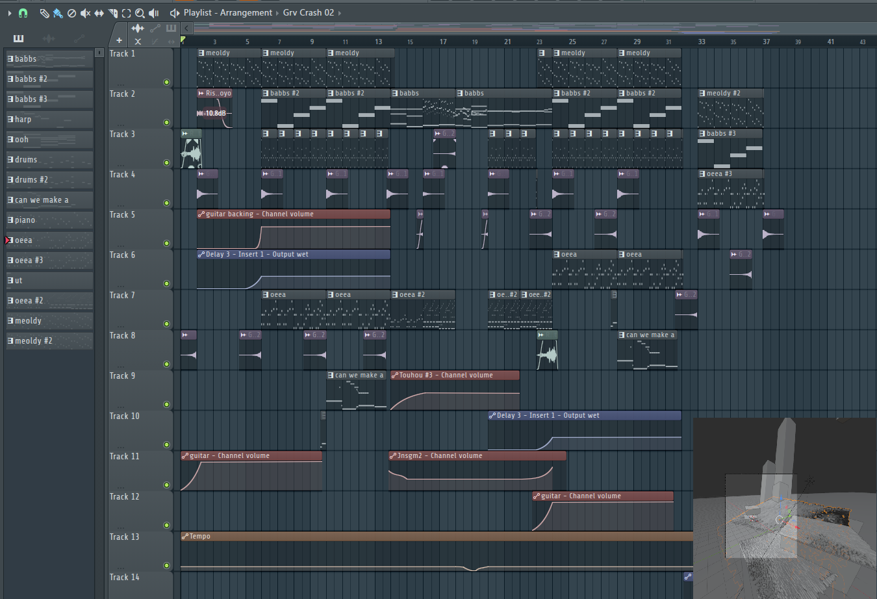Mute Track 1 with its green light

tap(166, 82)
